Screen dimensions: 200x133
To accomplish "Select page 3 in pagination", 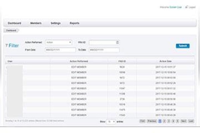I will coord(169,121).
